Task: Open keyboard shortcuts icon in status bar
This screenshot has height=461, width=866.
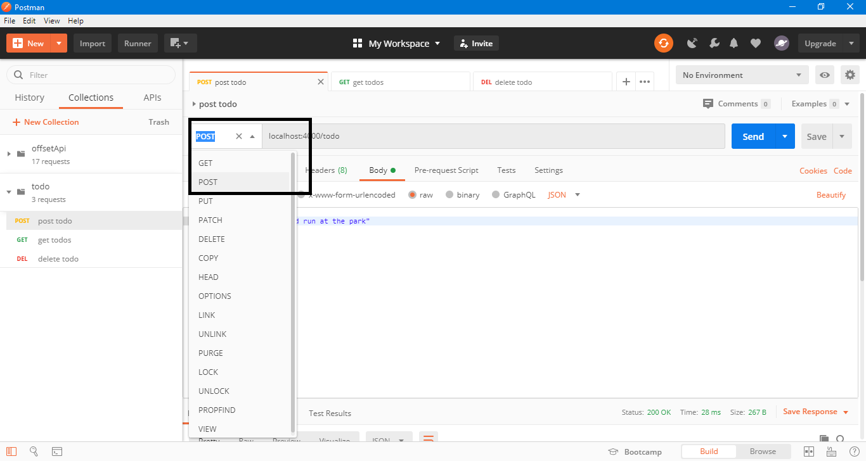Action: [831, 452]
